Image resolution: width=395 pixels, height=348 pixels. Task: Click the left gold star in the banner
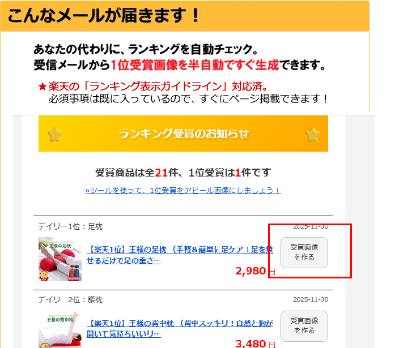[55, 135]
